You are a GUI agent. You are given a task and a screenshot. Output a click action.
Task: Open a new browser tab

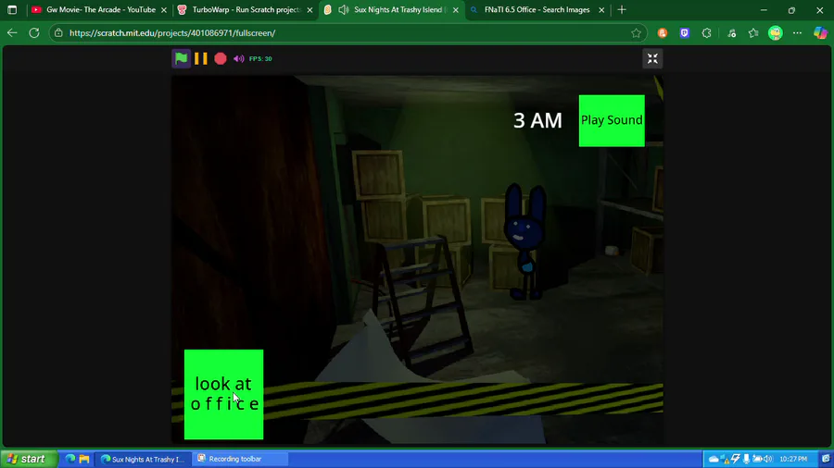coord(622,9)
